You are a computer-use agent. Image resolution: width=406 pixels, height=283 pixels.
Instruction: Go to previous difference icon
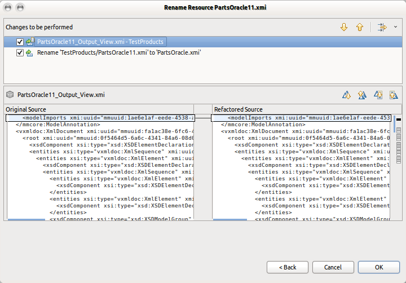point(363,95)
